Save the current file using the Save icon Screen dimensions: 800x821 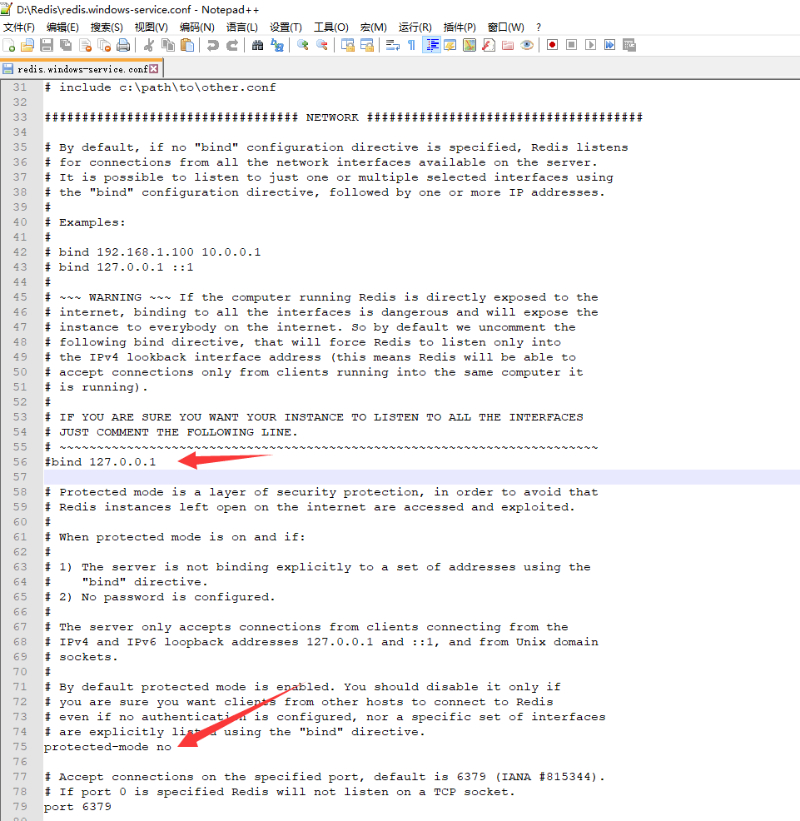coord(47,46)
